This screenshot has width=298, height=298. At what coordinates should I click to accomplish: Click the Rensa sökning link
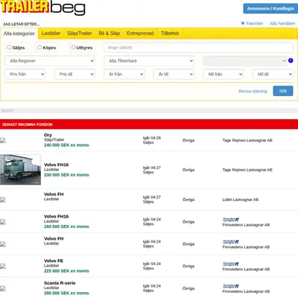point(253,91)
